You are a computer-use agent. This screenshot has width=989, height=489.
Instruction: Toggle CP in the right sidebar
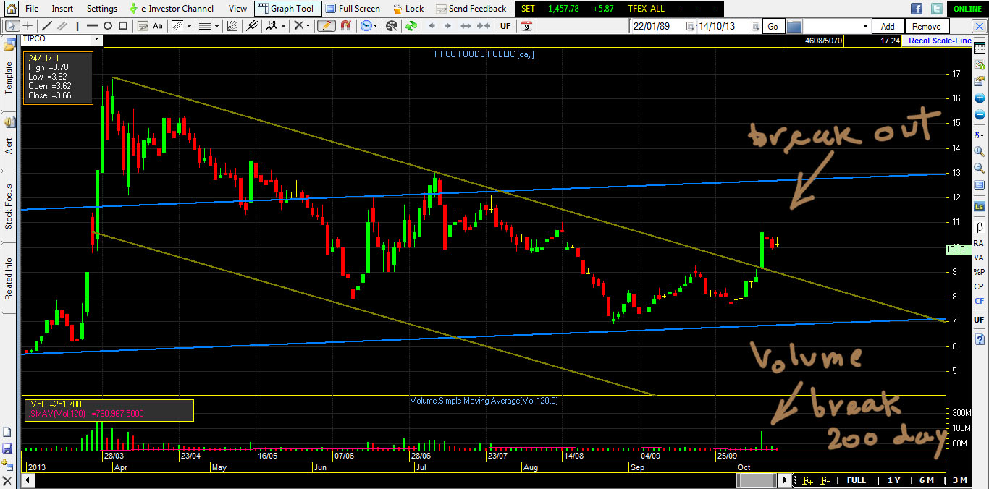(979, 286)
